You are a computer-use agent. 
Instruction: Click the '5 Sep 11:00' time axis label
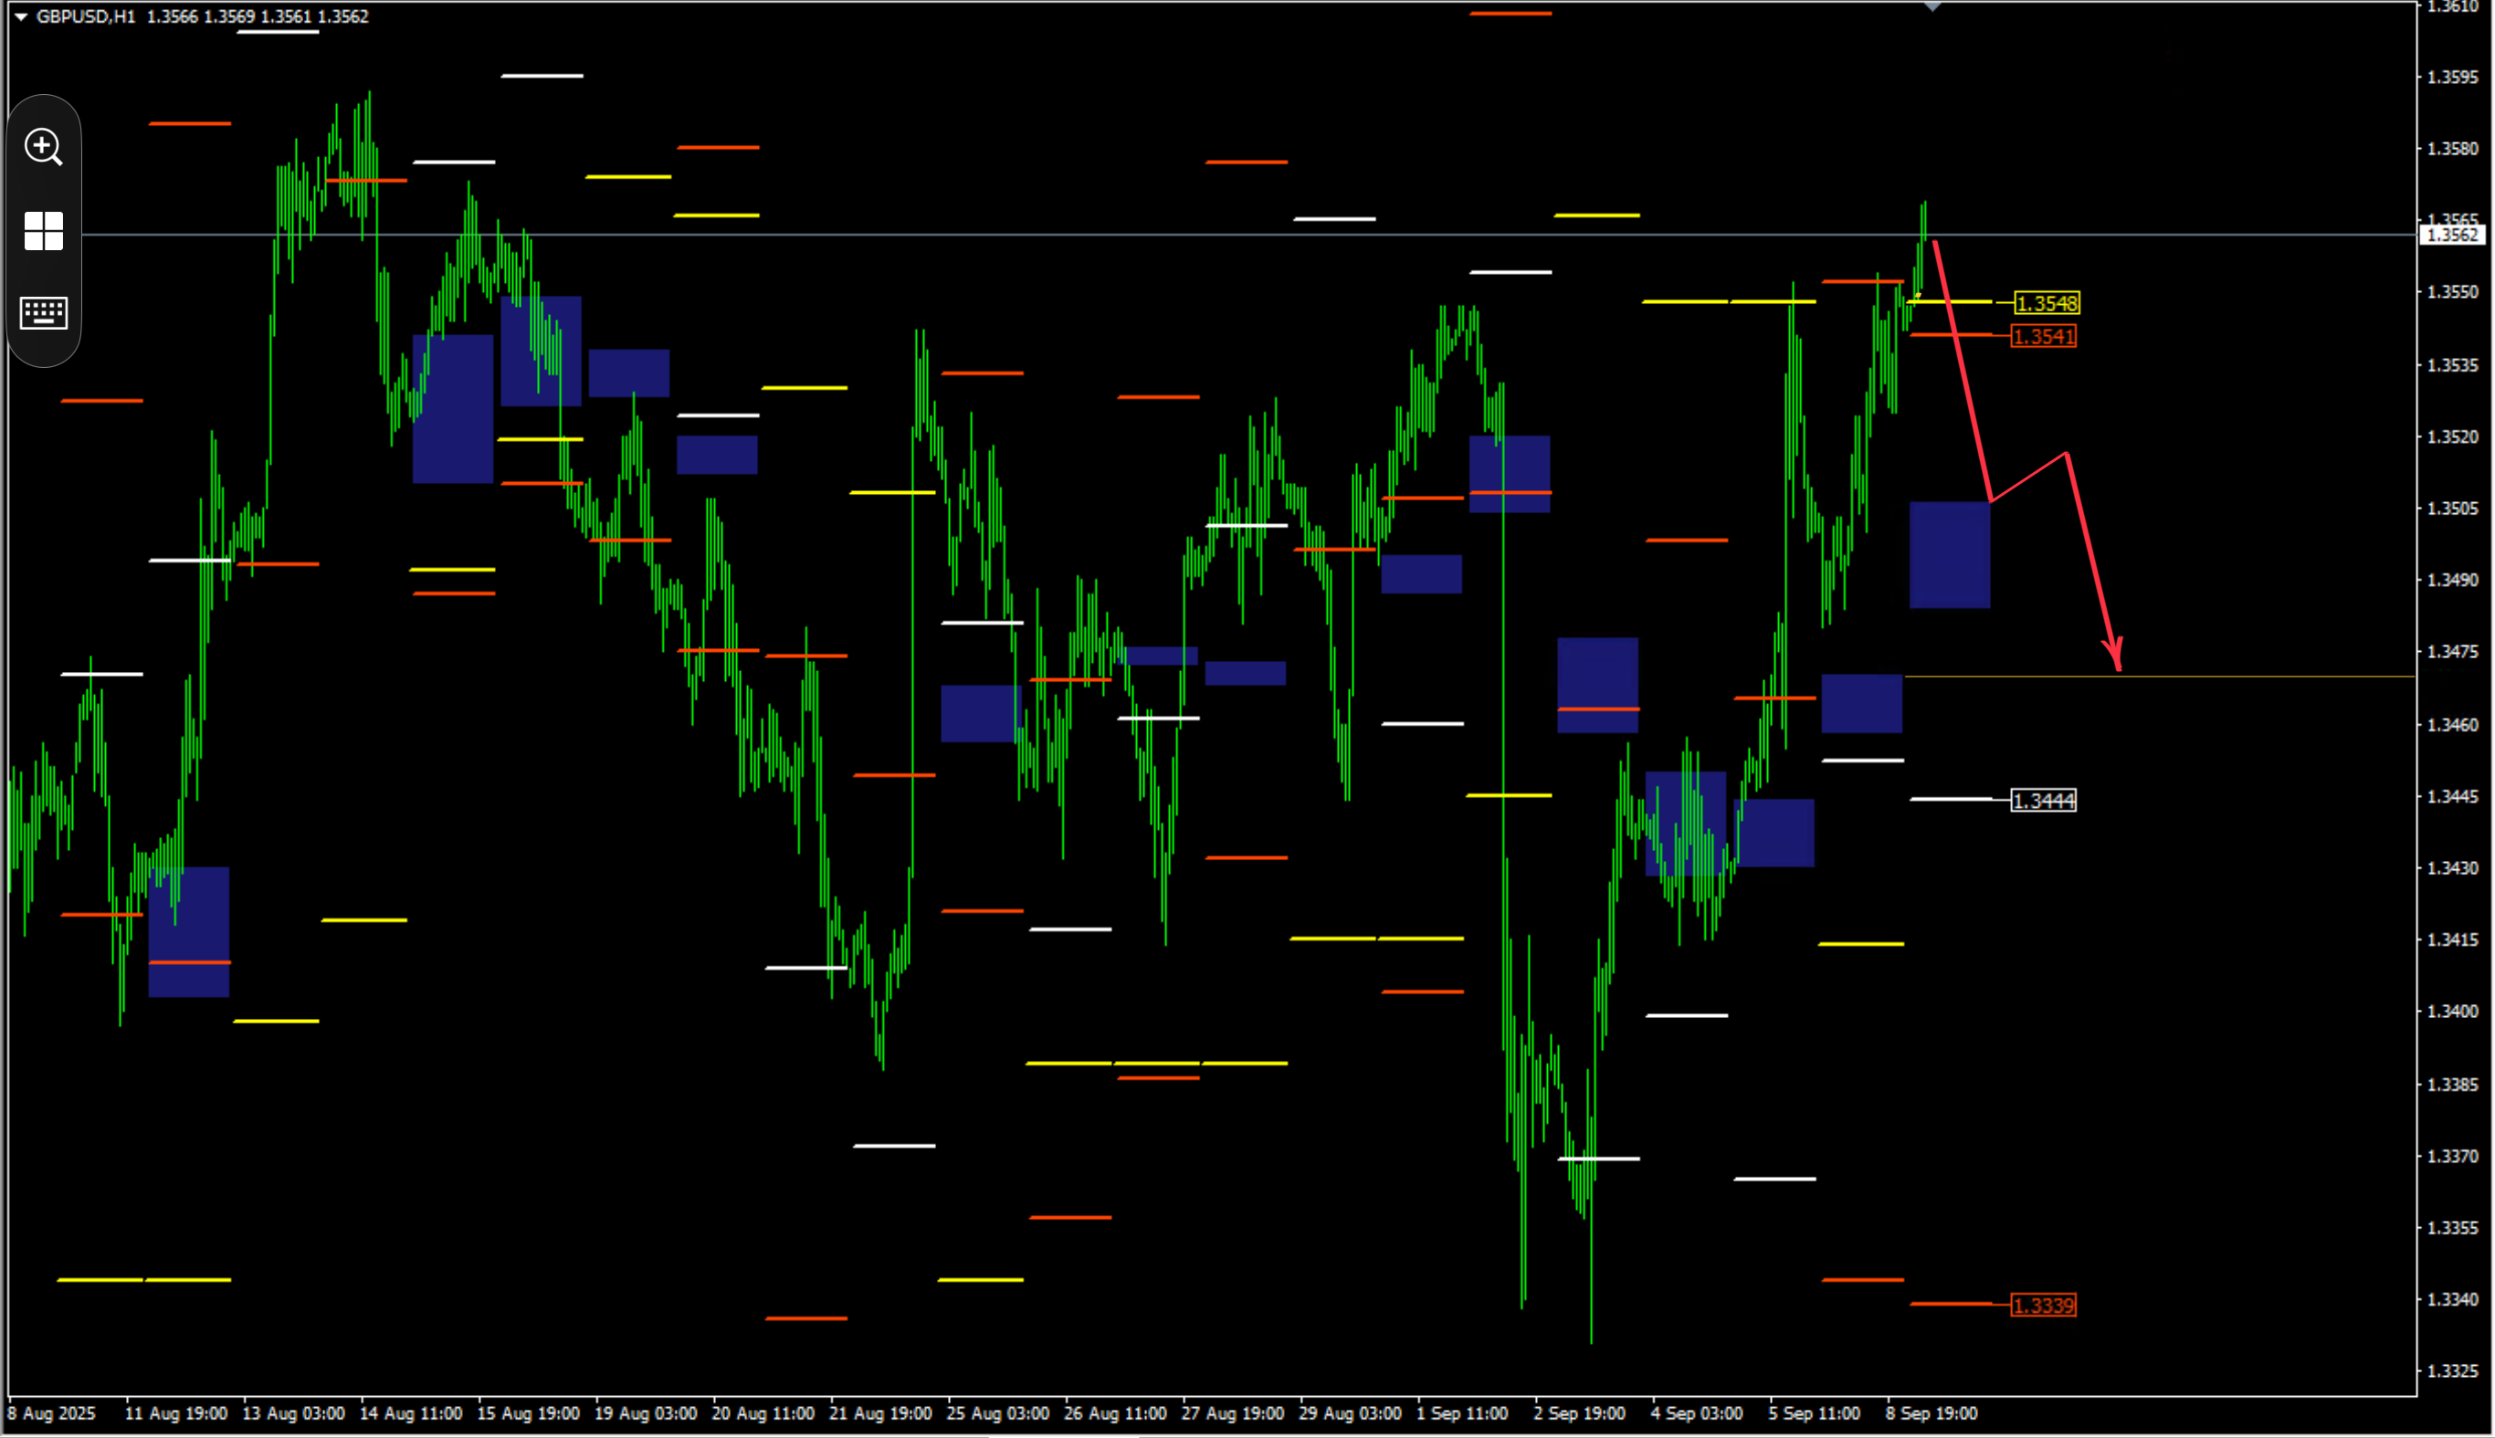pyautogui.click(x=1814, y=1413)
